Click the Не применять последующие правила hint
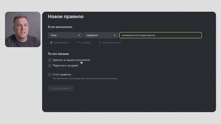The width and height of the screenshot is (221, 124). tap(85, 79)
